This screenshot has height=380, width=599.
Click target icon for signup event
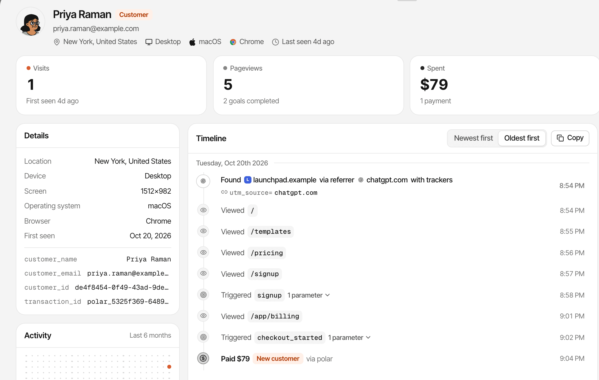click(203, 295)
